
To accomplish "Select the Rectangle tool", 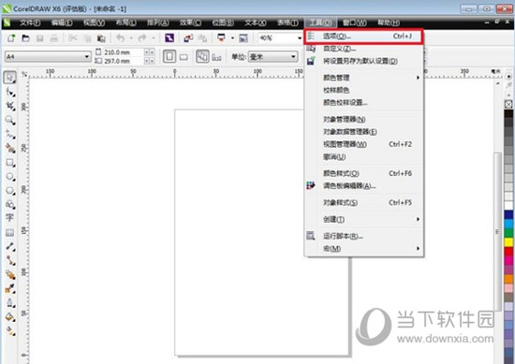I will (x=10, y=163).
